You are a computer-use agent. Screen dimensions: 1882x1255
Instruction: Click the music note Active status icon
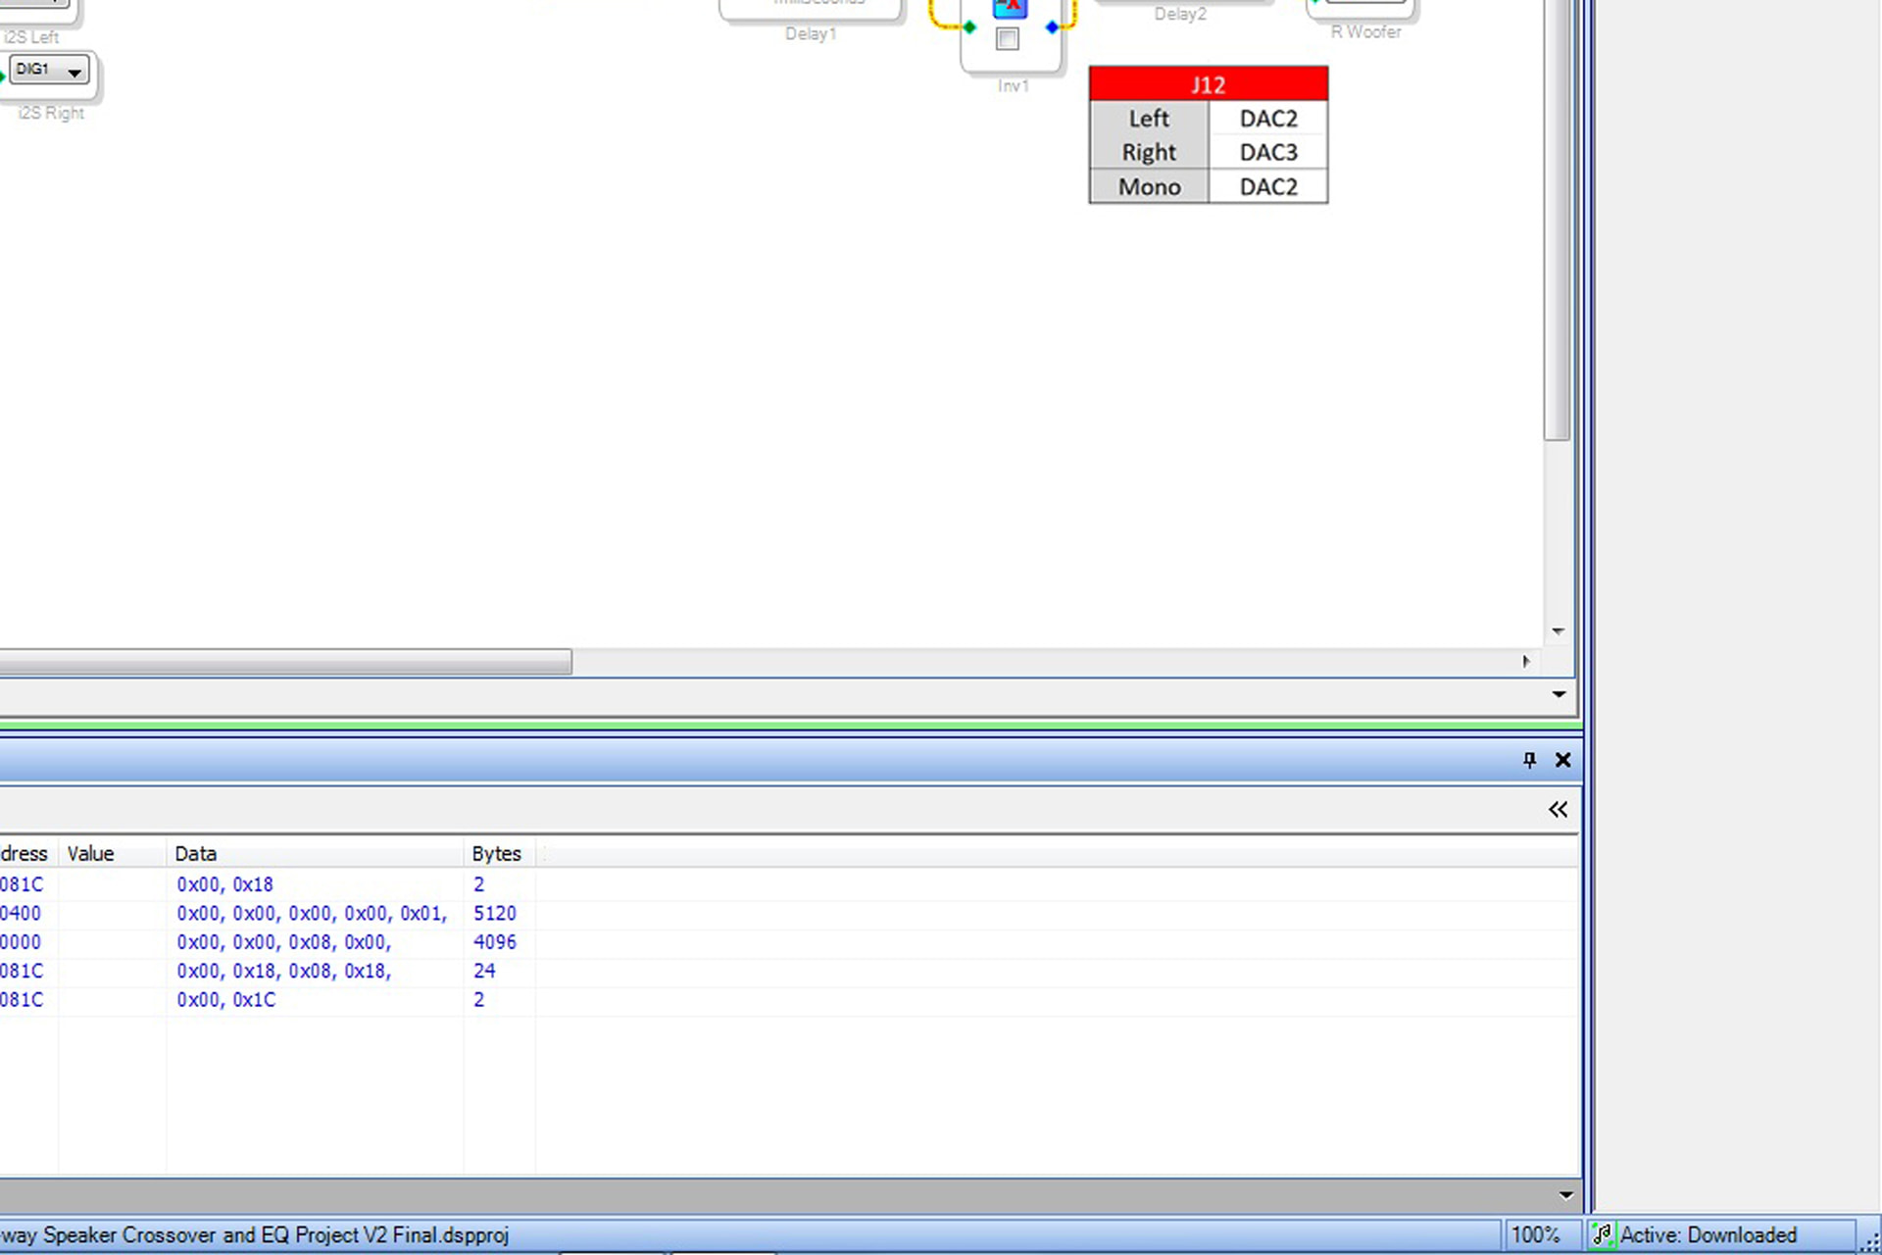click(x=1602, y=1234)
